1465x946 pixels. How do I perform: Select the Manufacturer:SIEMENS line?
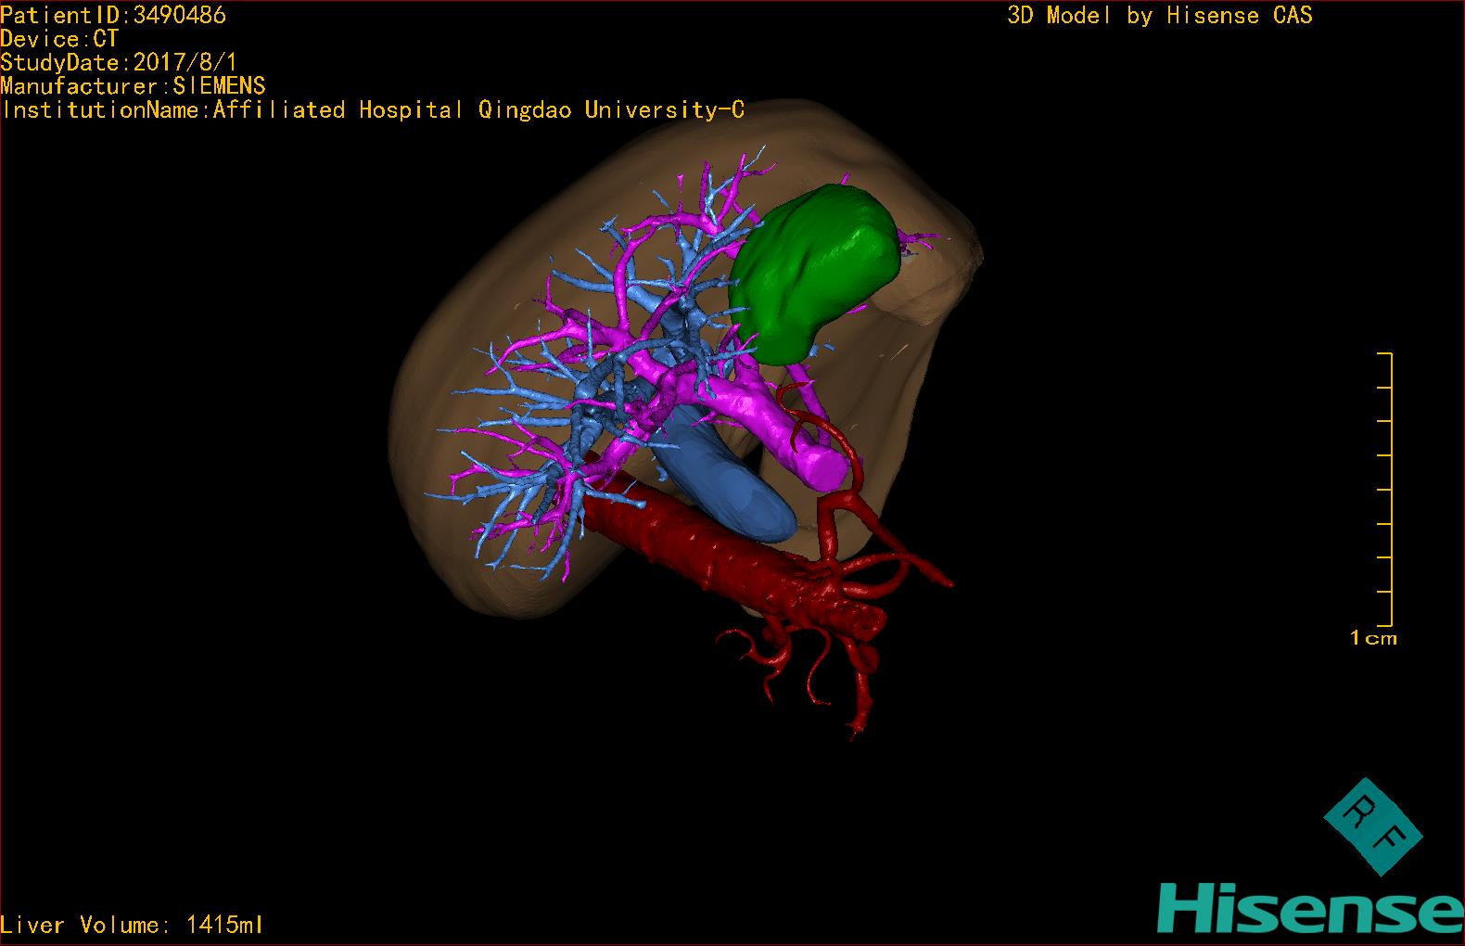pos(134,86)
